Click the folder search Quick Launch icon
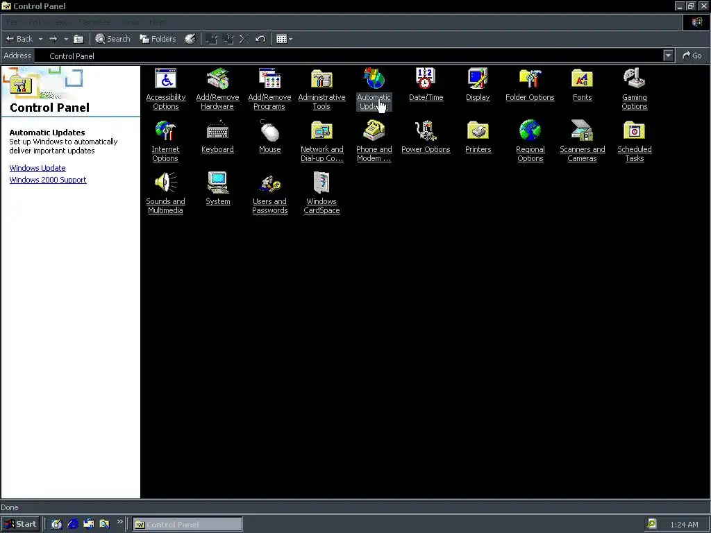This screenshot has height=533, width=711. (x=105, y=525)
